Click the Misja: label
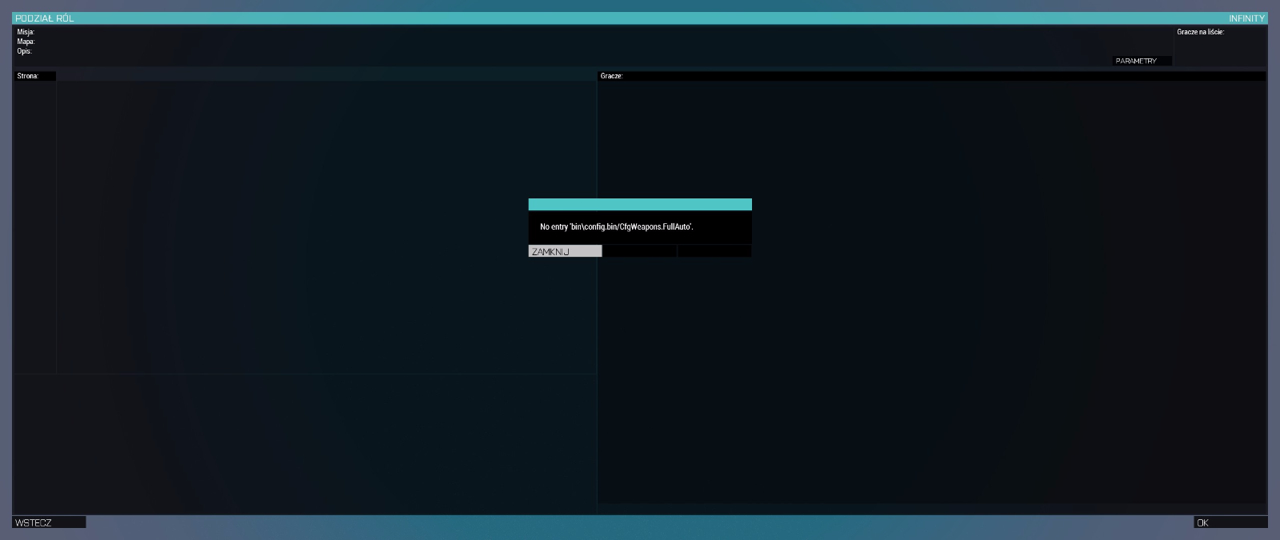Screen dimensions: 1280x540 [26, 32]
